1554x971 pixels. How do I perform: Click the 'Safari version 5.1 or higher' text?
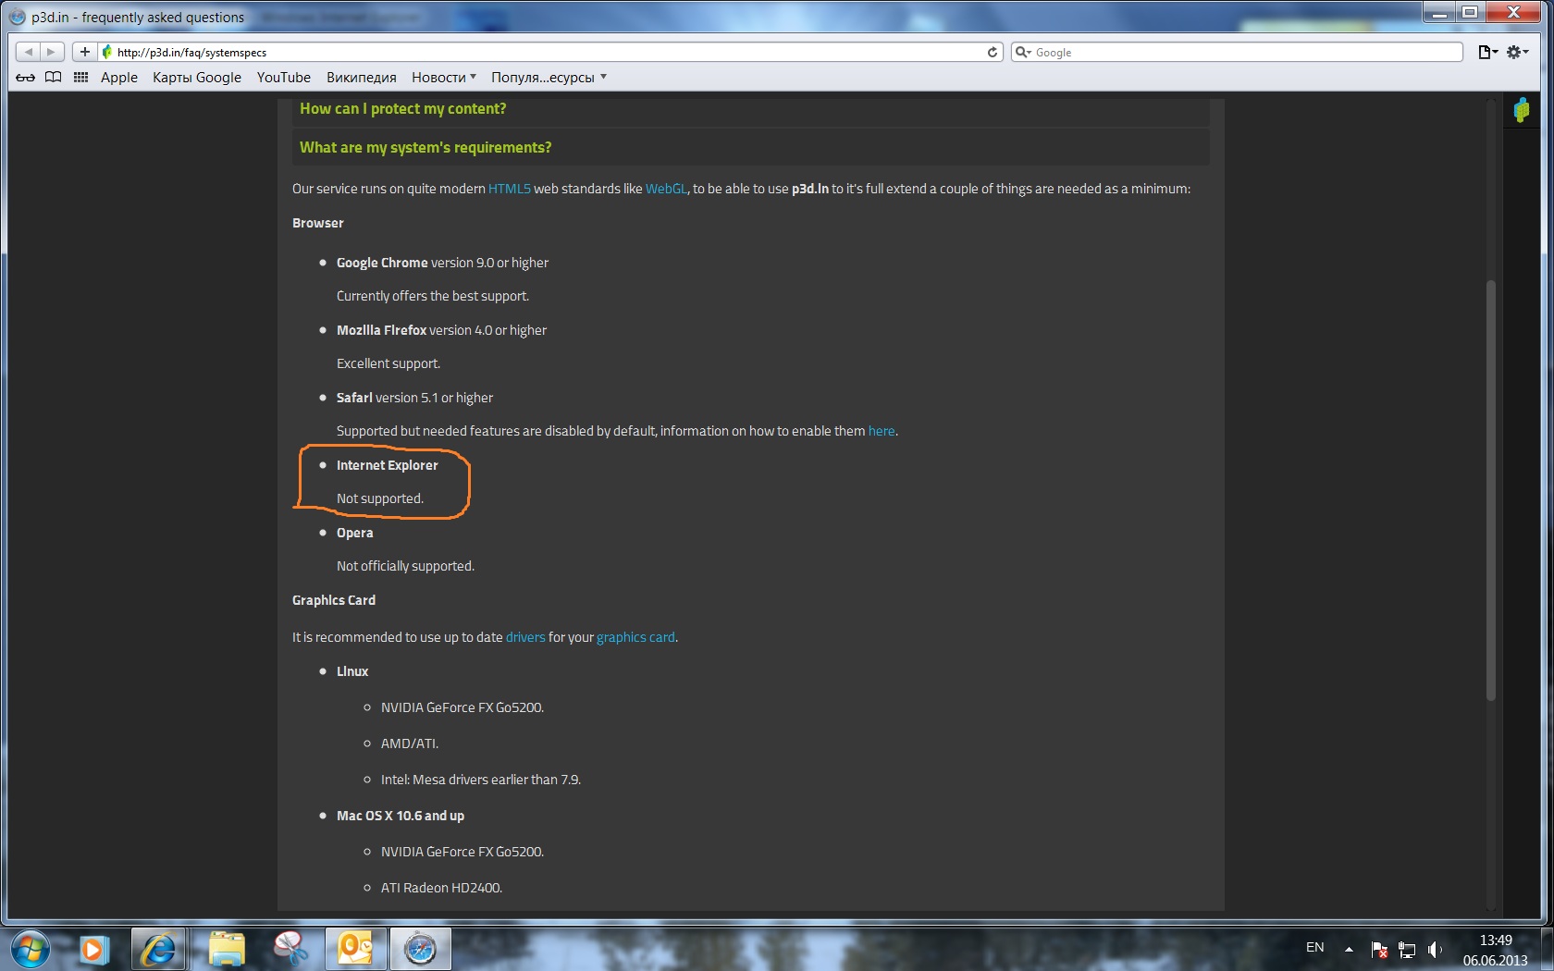click(x=414, y=398)
